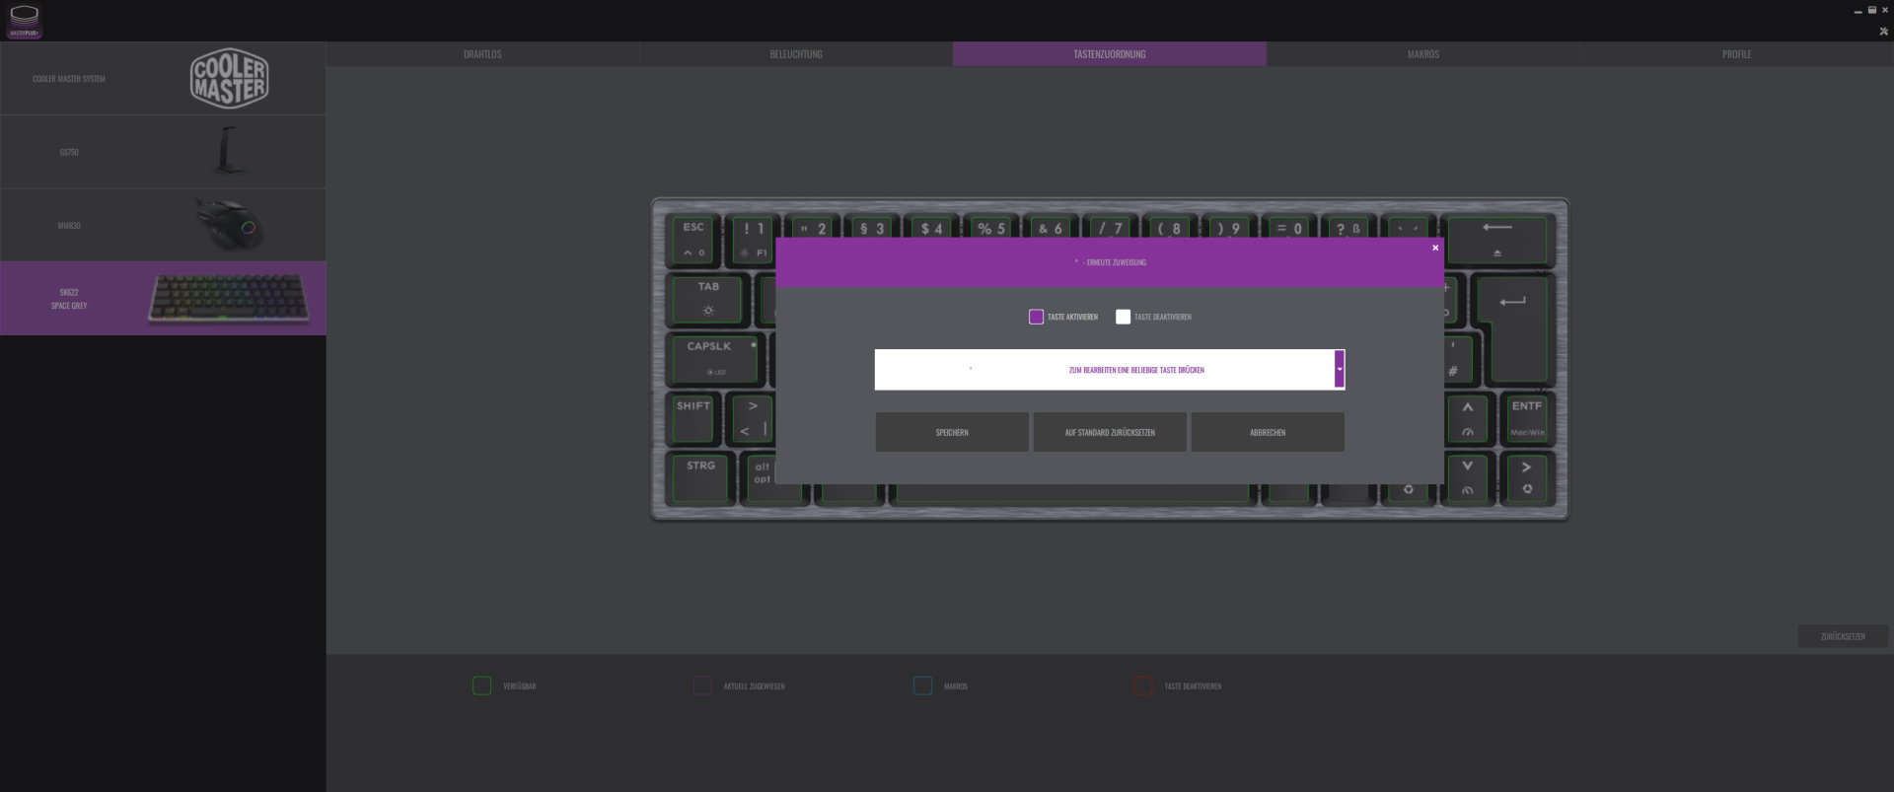Click the Abbrechen button

[1268, 432]
